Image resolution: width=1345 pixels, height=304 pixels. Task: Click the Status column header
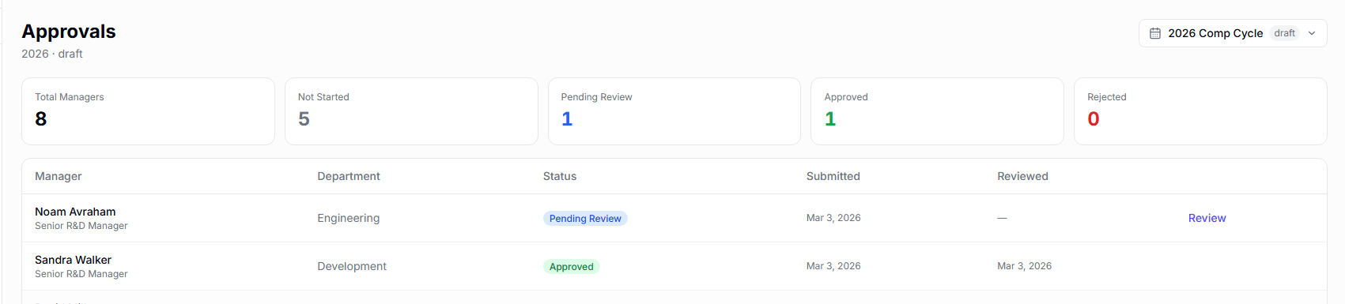pos(560,176)
